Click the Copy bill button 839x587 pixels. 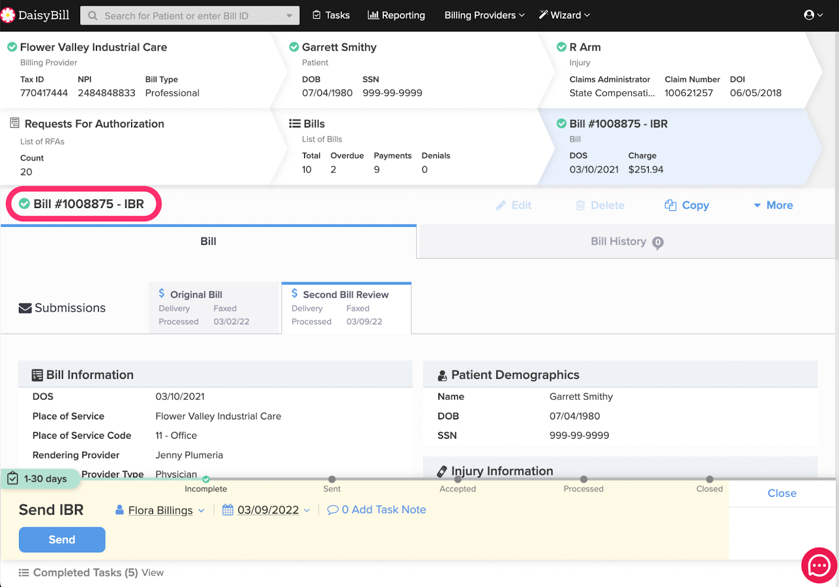[687, 205]
